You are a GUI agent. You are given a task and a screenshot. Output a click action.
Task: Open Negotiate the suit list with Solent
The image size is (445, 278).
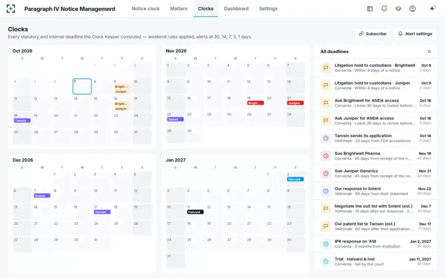pos(376,209)
